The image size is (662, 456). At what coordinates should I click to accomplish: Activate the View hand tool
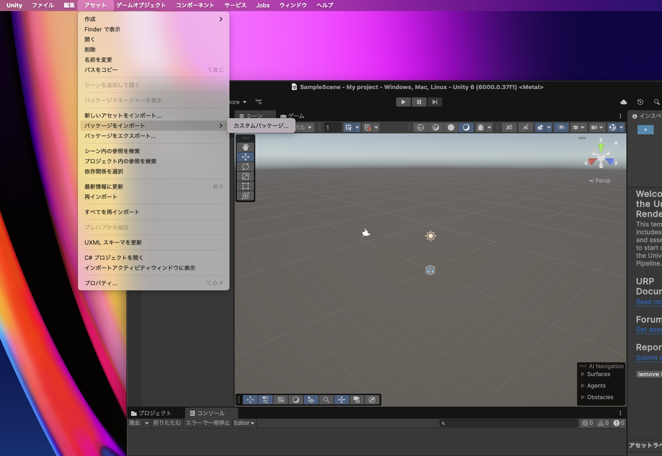(246, 147)
